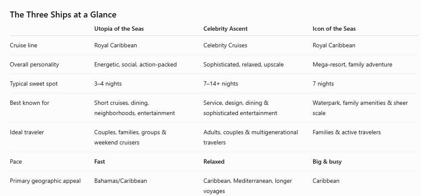Click the 'Ideal traveler' row label

tap(27, 132)
